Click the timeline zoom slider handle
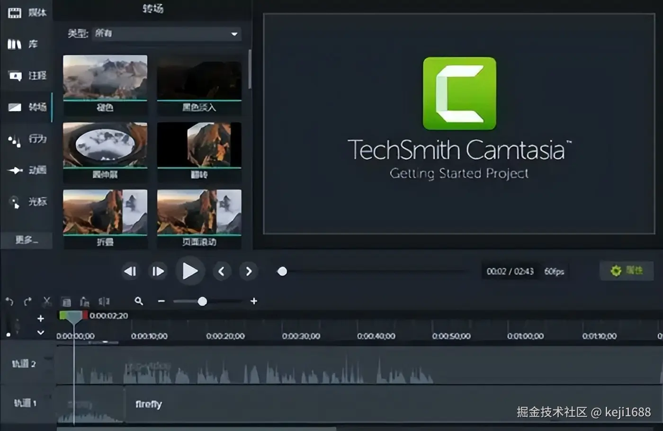Image resolution: width=663 pixels, height=431 pixels. click(202, 301)
